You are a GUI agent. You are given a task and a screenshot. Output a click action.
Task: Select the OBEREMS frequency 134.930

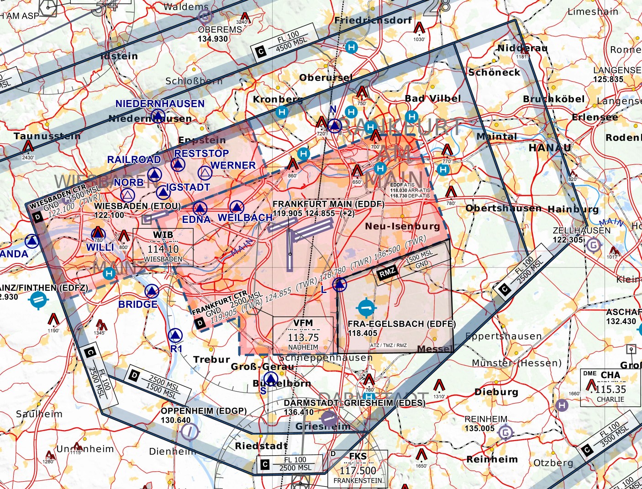point(213,39)
